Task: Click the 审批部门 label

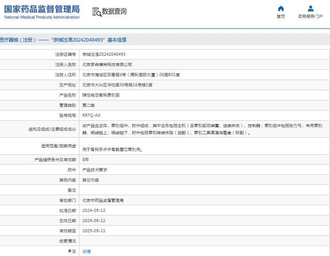Action: [67, 200]
